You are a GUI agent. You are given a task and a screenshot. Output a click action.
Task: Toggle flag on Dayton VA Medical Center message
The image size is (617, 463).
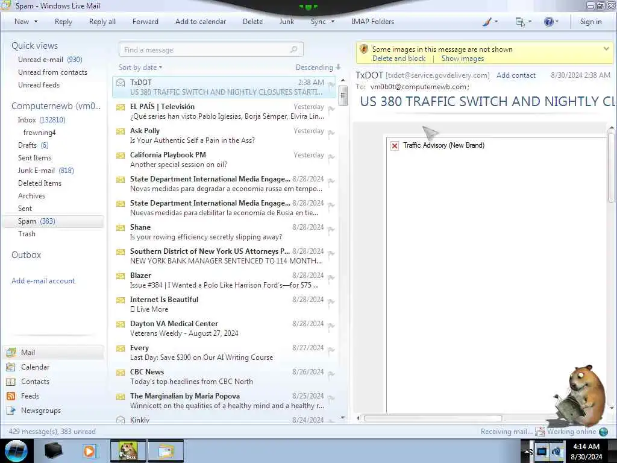[331, 326]
